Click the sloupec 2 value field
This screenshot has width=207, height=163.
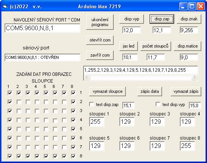[x=127, y=122]
